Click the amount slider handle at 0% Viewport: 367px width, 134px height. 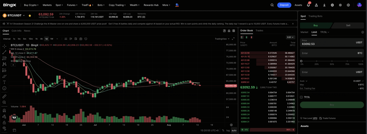(301, 61)
